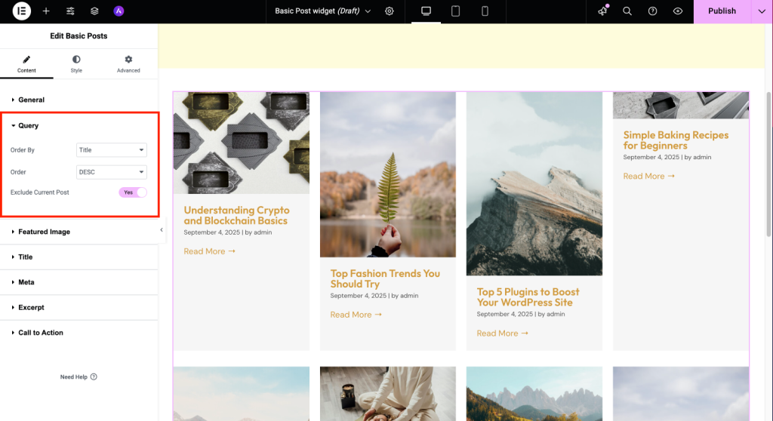
Task: Toggle Exclude Current Post switch
Action: point(133,192)
